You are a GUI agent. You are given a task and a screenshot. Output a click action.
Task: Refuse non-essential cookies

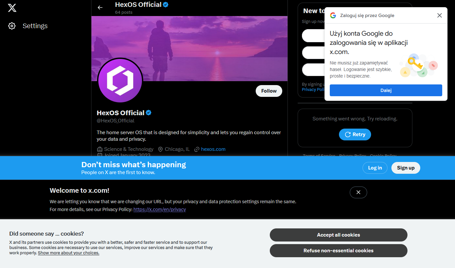coord(338,251)
